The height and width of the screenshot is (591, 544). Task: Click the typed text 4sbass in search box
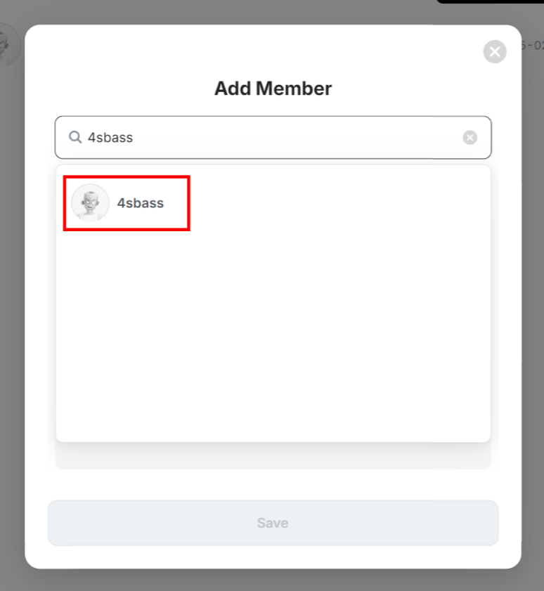(110, 138)
